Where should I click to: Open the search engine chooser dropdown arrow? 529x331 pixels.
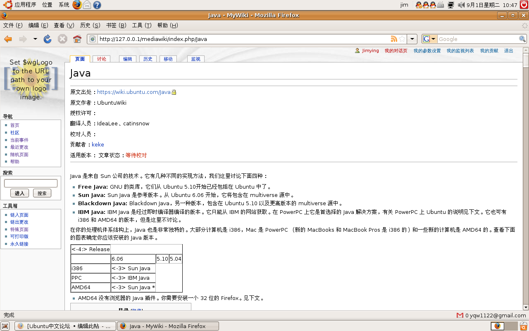434,39
